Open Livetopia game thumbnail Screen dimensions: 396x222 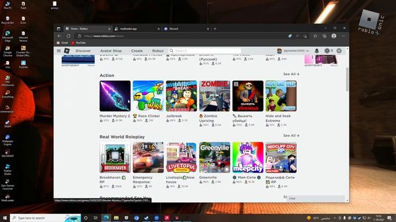[181, 157]
